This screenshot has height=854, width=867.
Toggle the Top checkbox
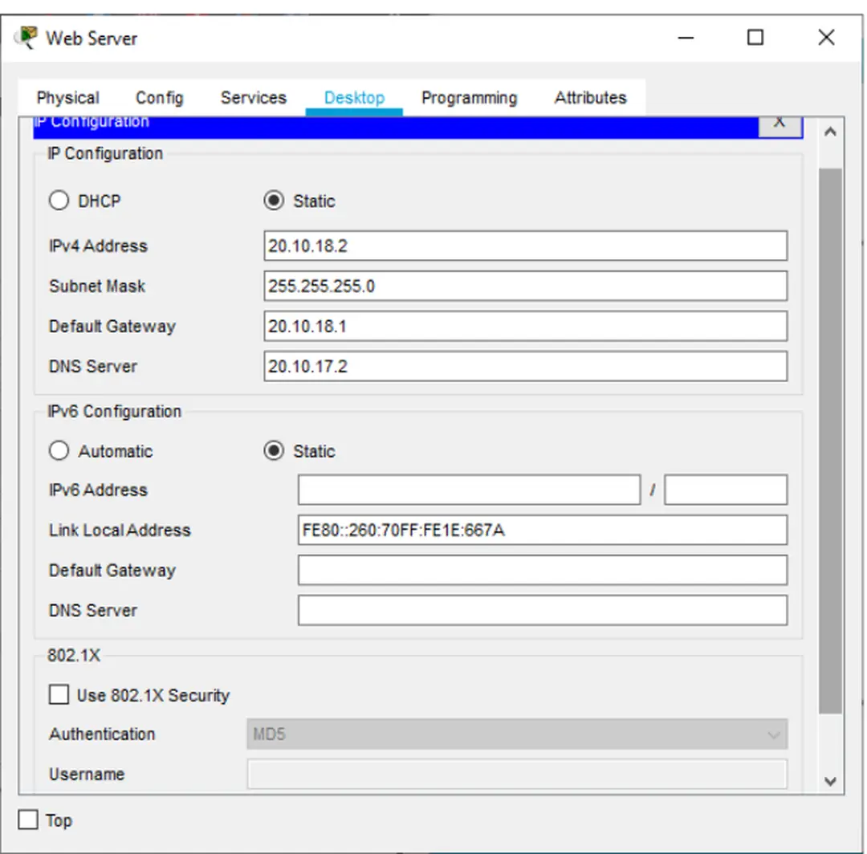(28, 819)
